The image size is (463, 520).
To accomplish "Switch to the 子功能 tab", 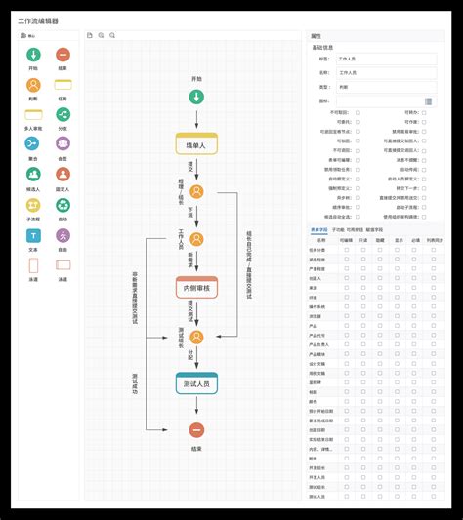I will 338,230.
